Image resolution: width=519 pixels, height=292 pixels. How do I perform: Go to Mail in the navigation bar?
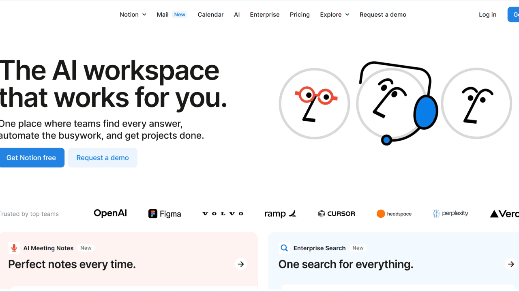(x=163, y=15)
